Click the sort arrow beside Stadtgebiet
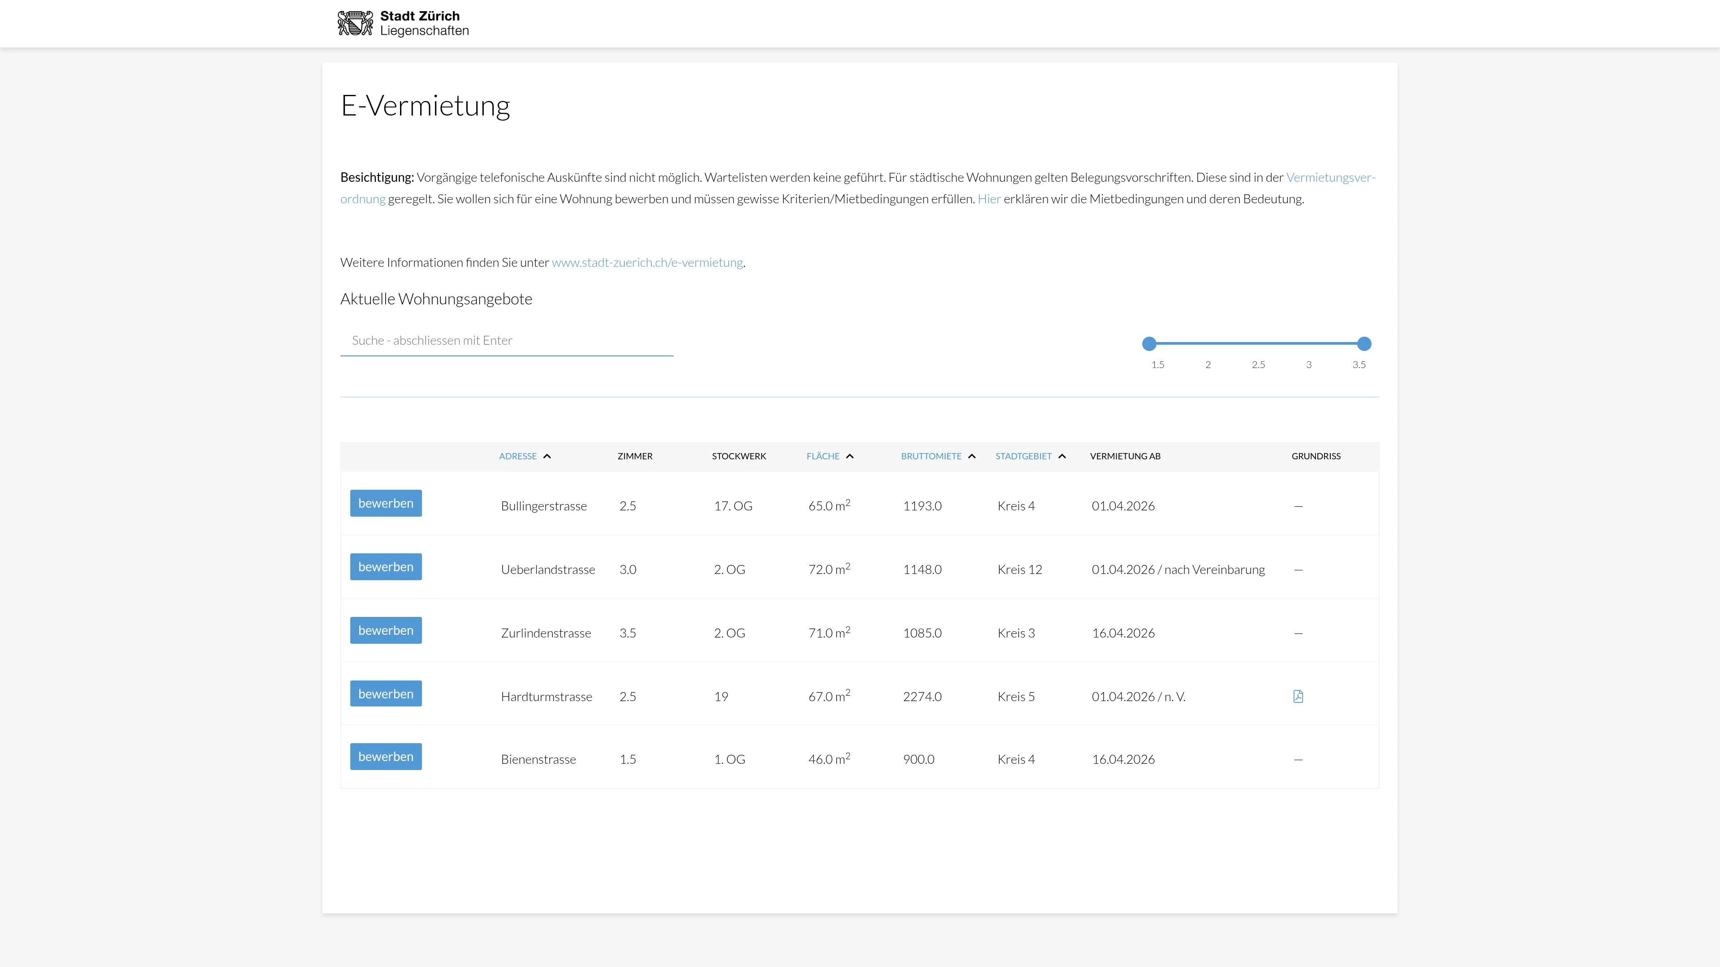Screen dimensions: 1720x967 coord(1062,457)
